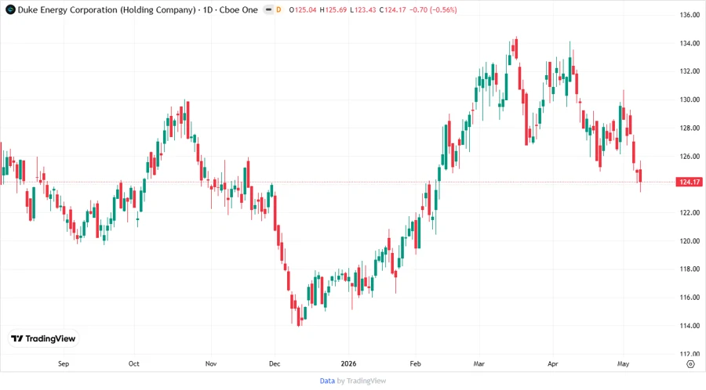Click the Apr time axis label
This screenshot has width=706, height=390.
[552, 363]
